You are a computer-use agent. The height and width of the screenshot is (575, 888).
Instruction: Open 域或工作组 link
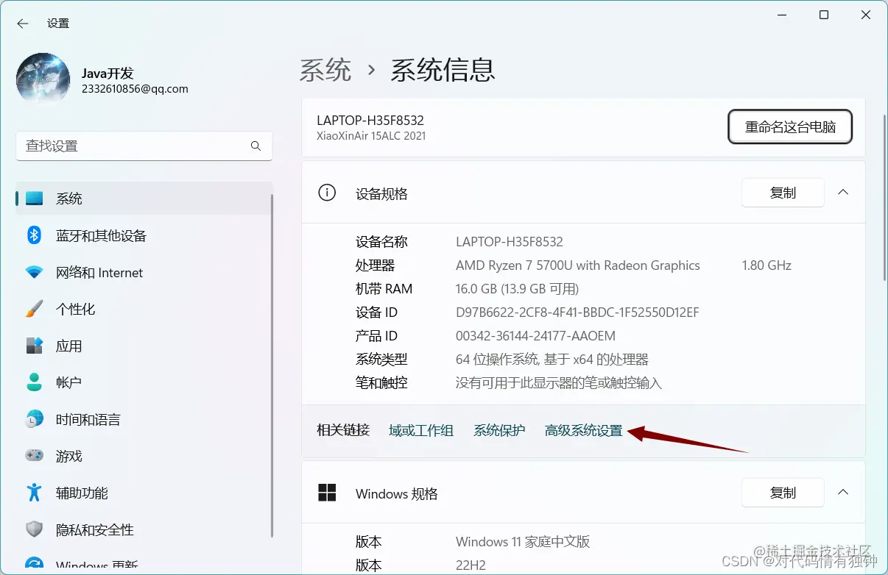click(x=421, y=431)
